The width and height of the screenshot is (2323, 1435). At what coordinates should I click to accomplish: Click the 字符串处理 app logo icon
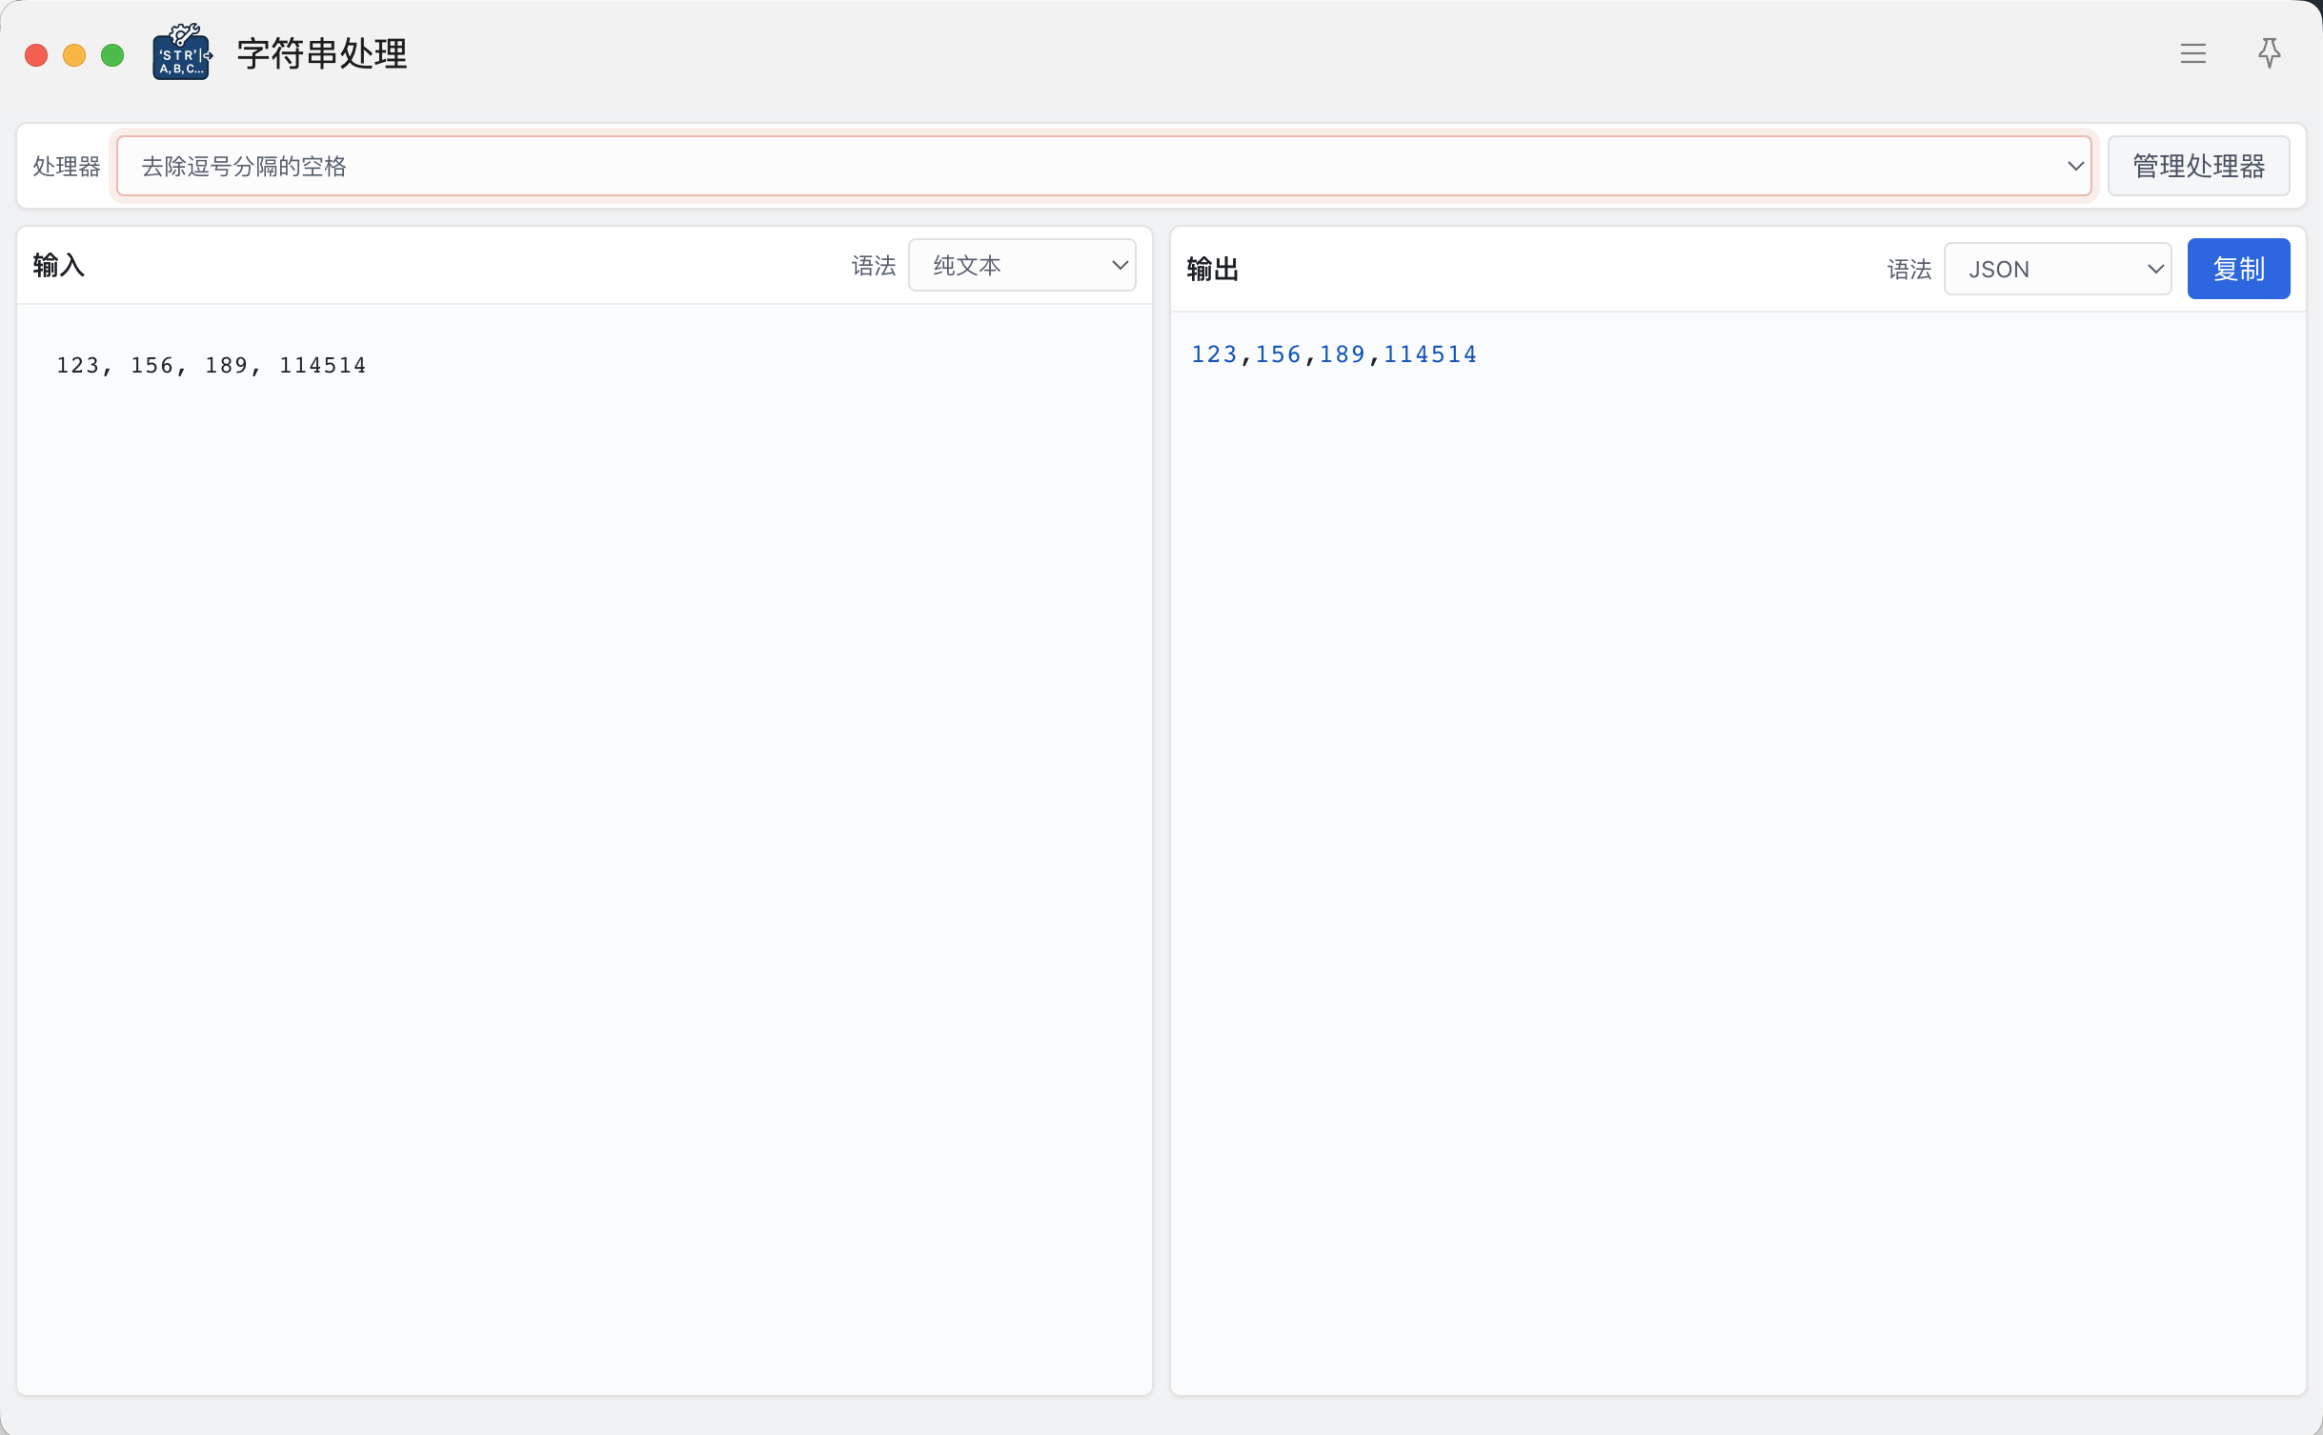[181, 53]
